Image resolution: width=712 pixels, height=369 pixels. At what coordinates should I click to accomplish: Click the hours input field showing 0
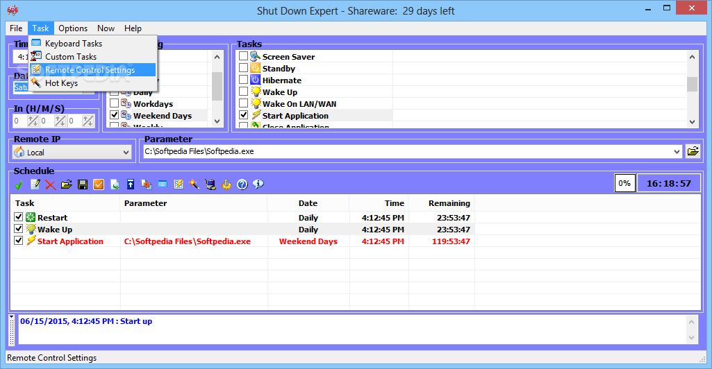(20, 121)
